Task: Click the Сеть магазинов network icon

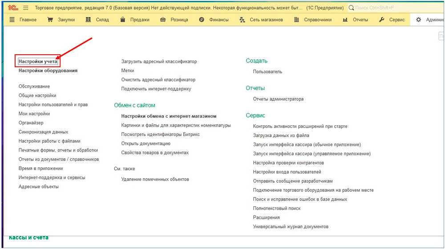Action: point(242,20)
